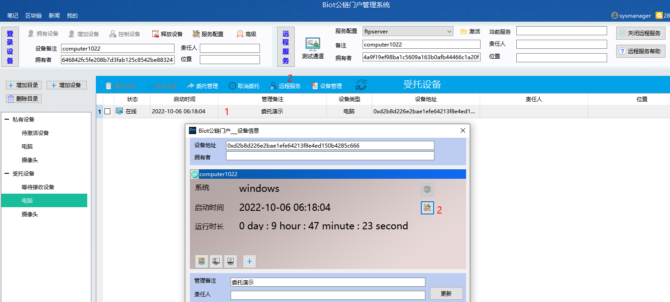Click the 管理备注 input field in dialog
670x302 pixels.
point(327,282)
